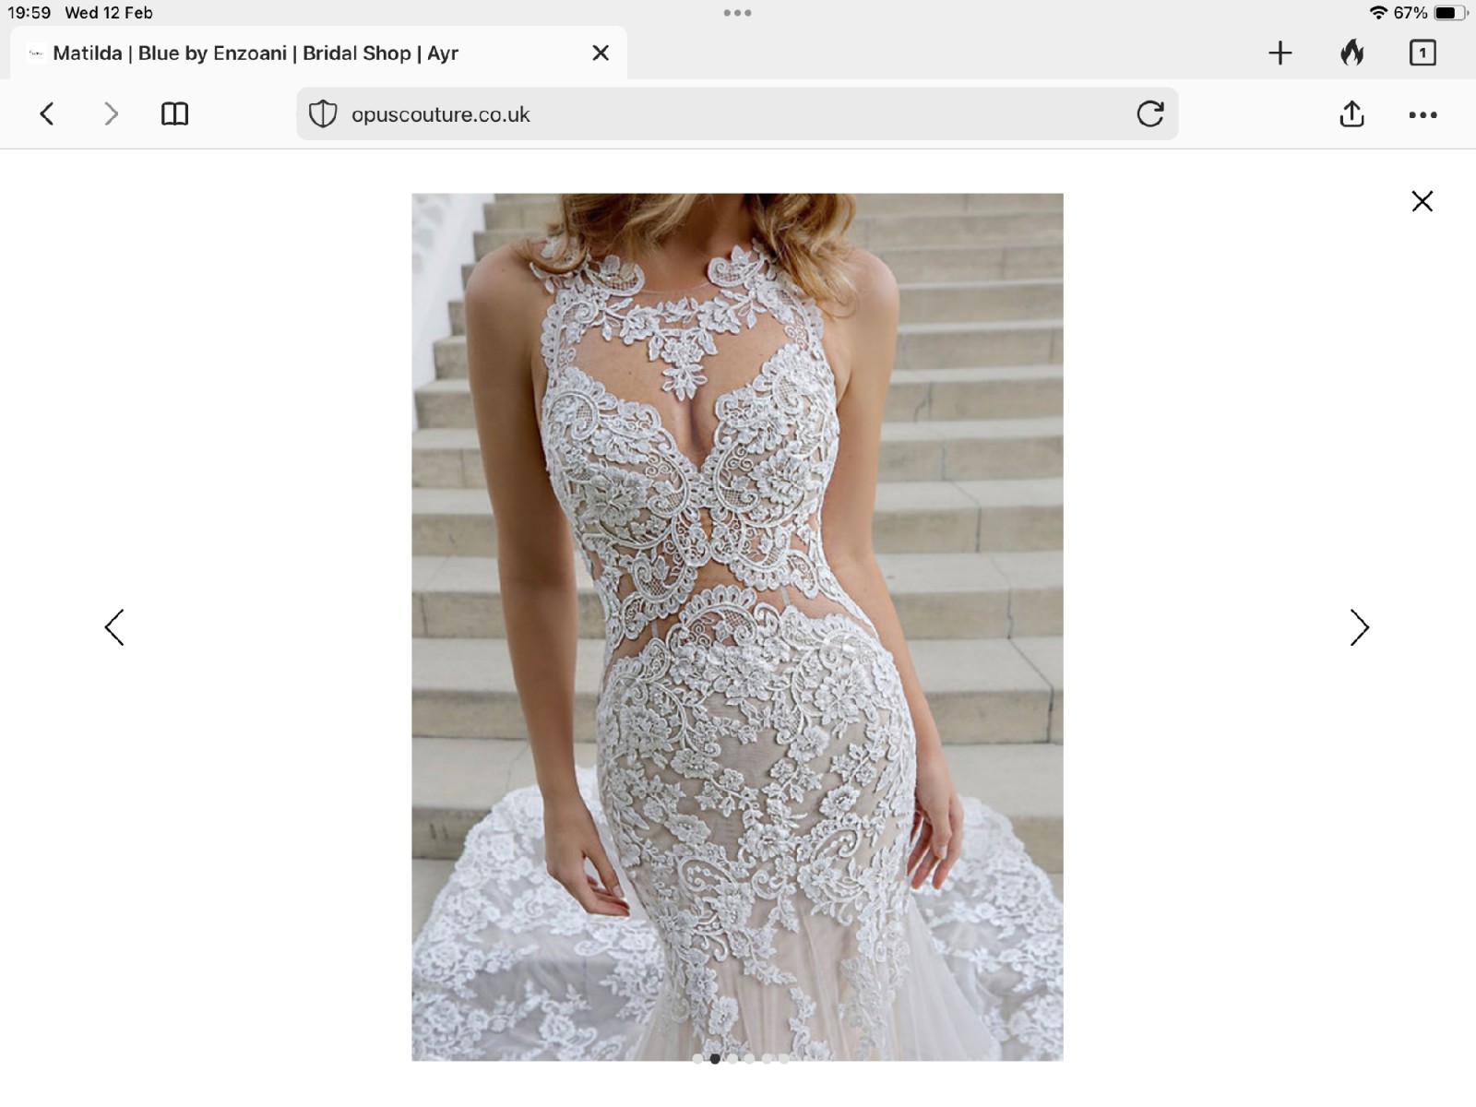
Task: Jump to first gallery dot
Action: 697,1059
